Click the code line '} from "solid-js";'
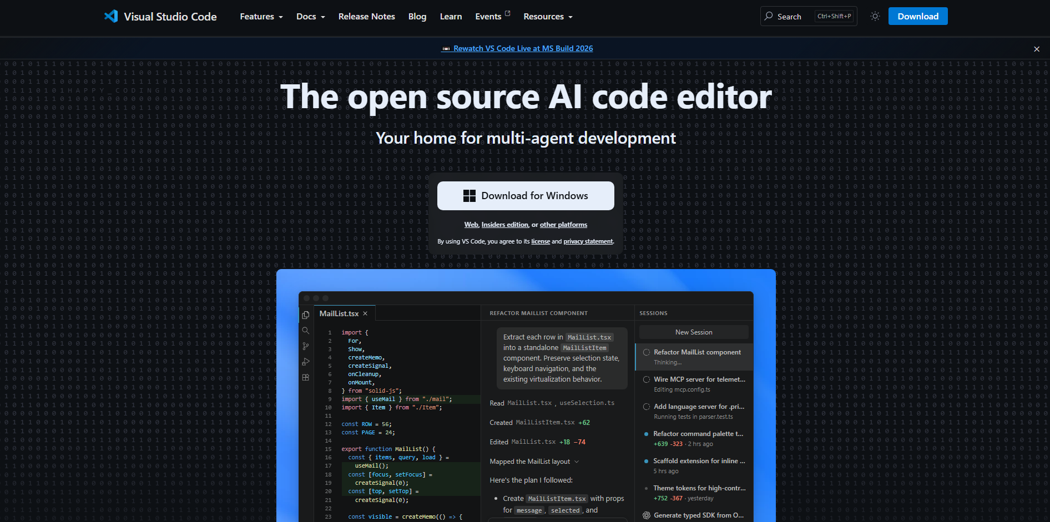Screen dimensions: 1050x522 click(x=372, y=391)
